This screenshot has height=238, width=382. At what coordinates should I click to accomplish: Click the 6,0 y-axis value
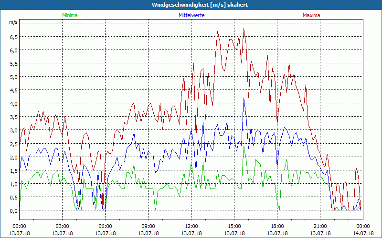(x=13, y=50)
